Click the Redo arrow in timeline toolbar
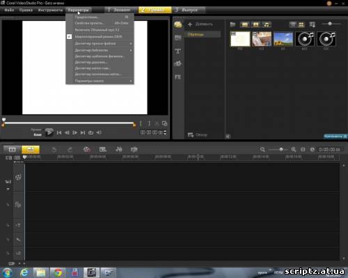This screenshot has height=278, width=348. [70, 150]
